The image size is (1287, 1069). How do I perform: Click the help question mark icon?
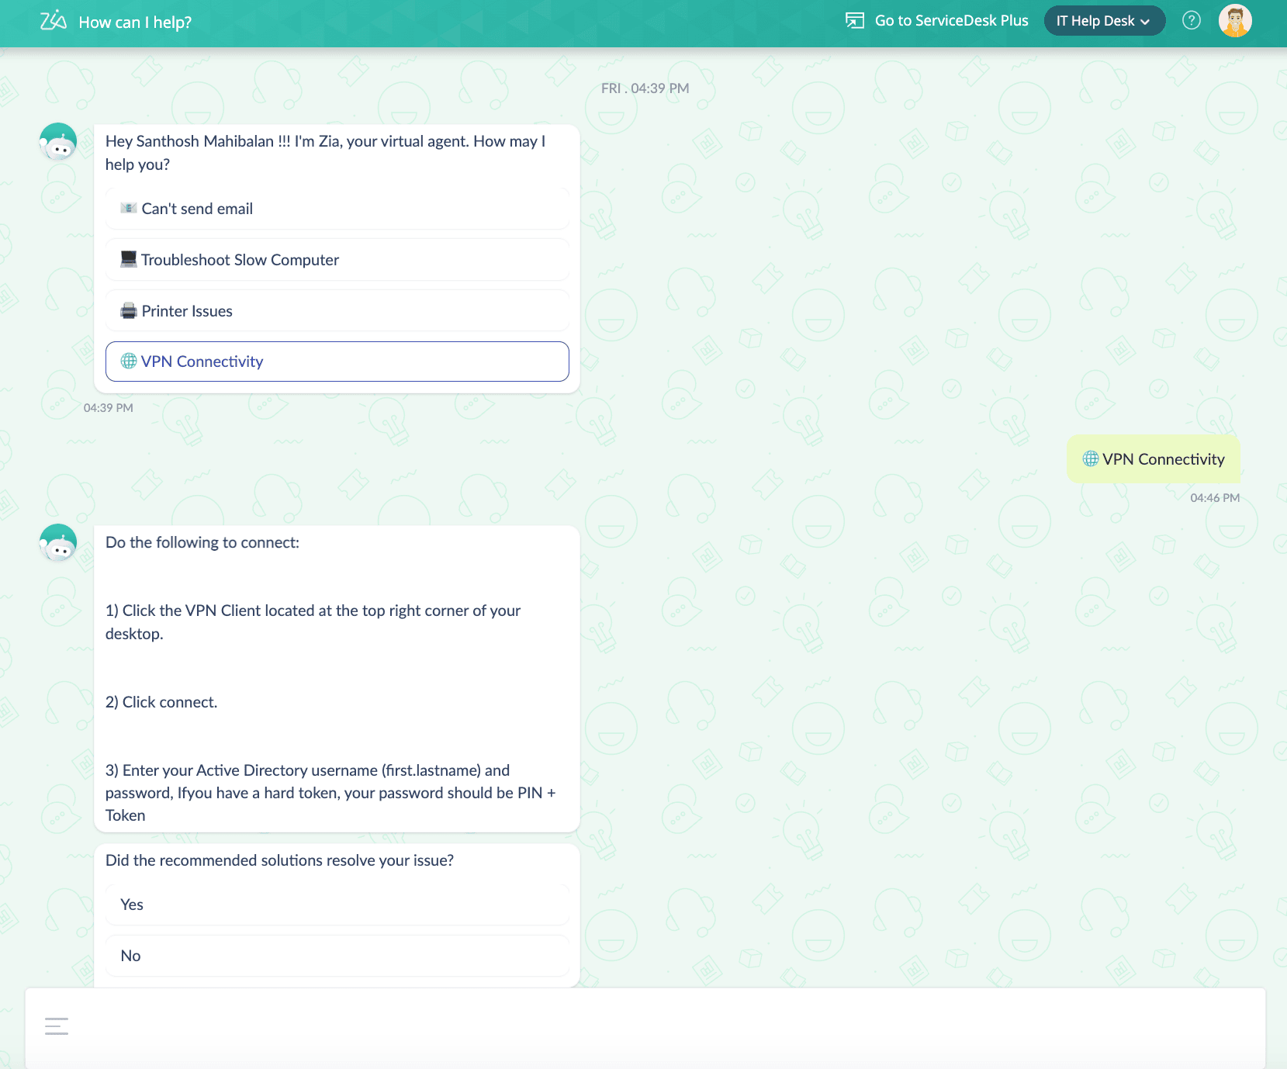click(x=1191, y=20)
